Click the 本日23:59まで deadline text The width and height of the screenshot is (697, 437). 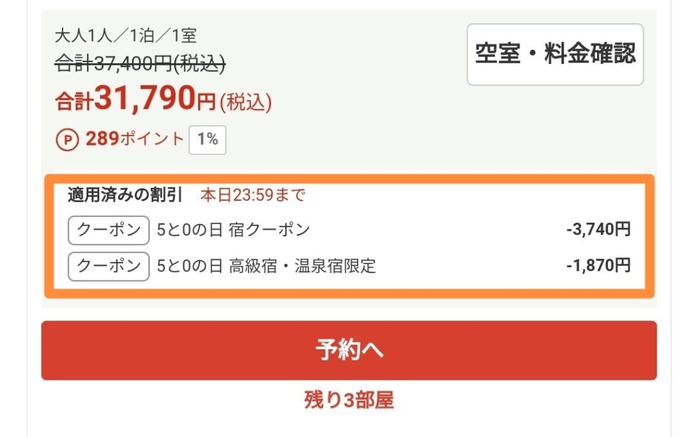(x=253, y=195)
